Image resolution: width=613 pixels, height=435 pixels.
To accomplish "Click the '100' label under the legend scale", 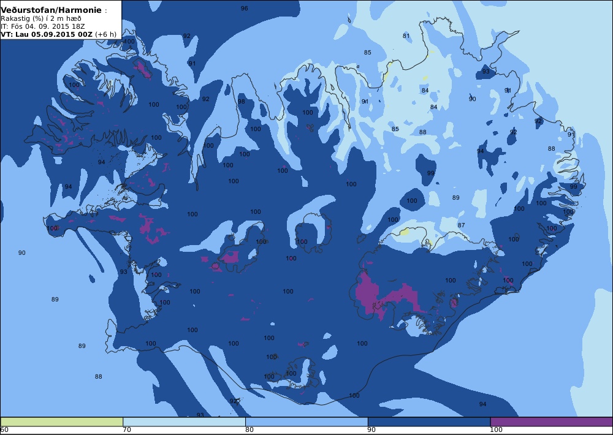I will (x=497, y=430).
